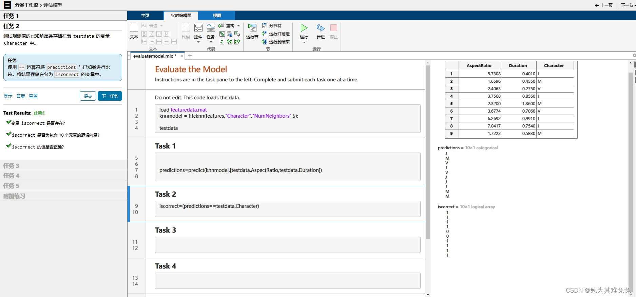Screen dimensions: 636x297
Task: Click the output pane scroll-up arrow
Action: pos(631,63)
